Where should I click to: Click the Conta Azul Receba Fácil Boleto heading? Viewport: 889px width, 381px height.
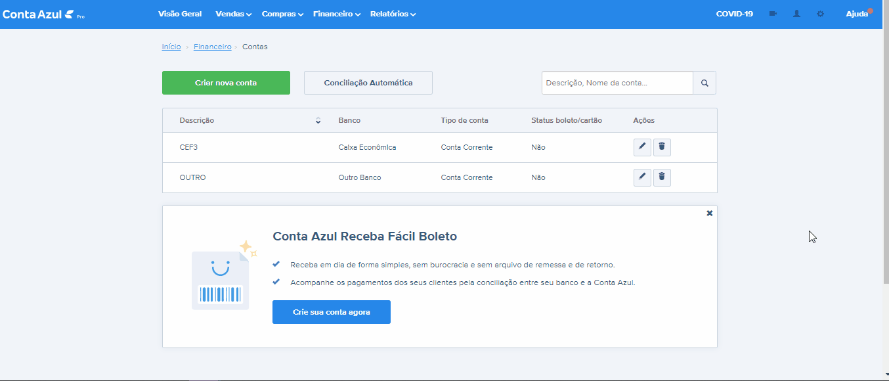(x=364, y=236)
